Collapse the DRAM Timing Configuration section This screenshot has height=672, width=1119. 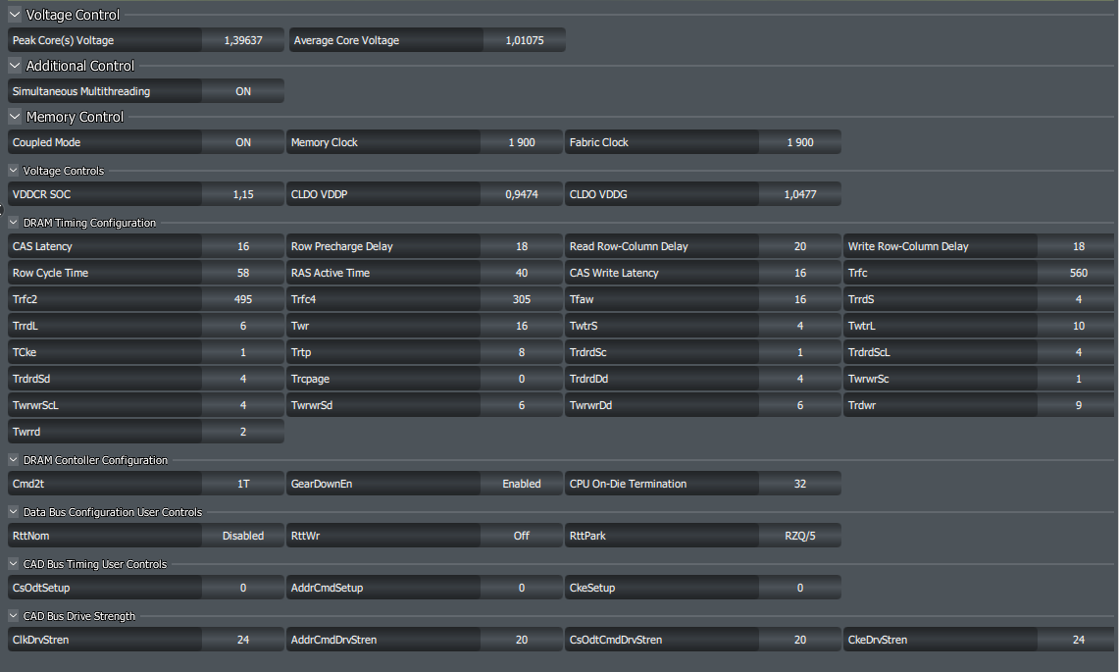click(x=14, y=223)
